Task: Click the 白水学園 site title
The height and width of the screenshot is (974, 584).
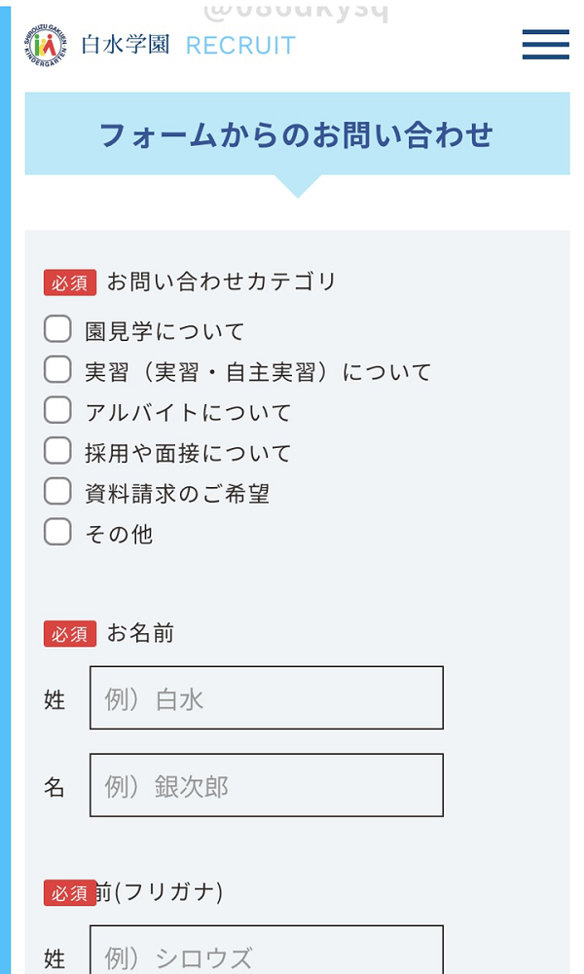Action: pos(126,46)
